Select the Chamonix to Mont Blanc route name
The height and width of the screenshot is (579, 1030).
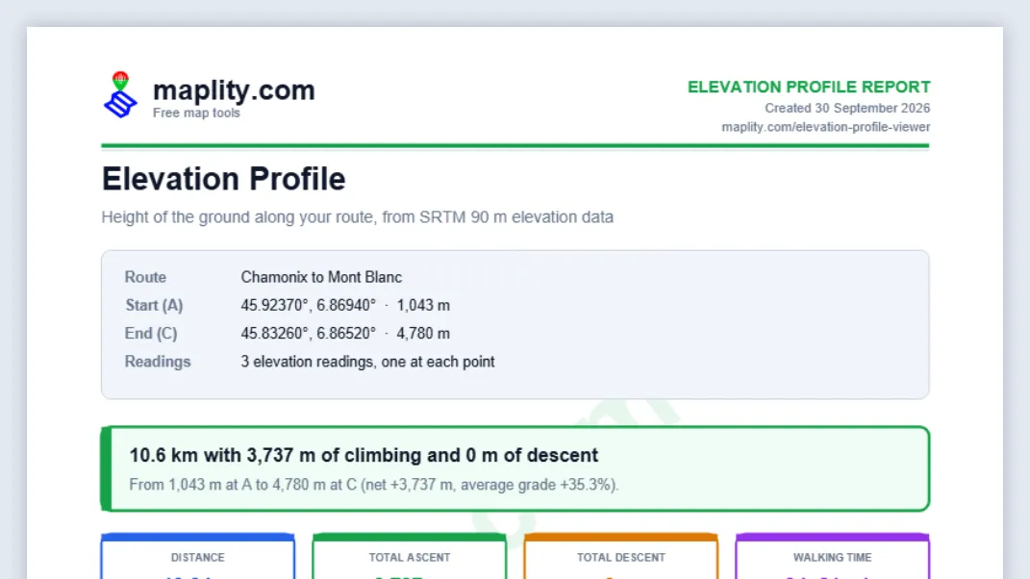[321, 277]
